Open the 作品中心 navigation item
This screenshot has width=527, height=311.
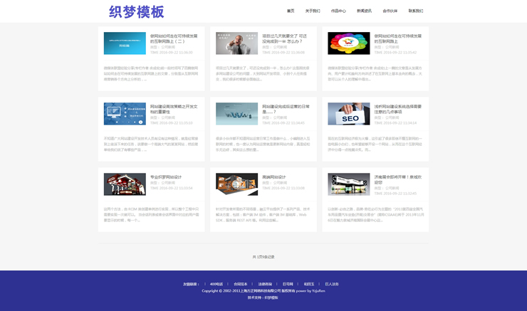pyautogui.click(x=338, y=11)
